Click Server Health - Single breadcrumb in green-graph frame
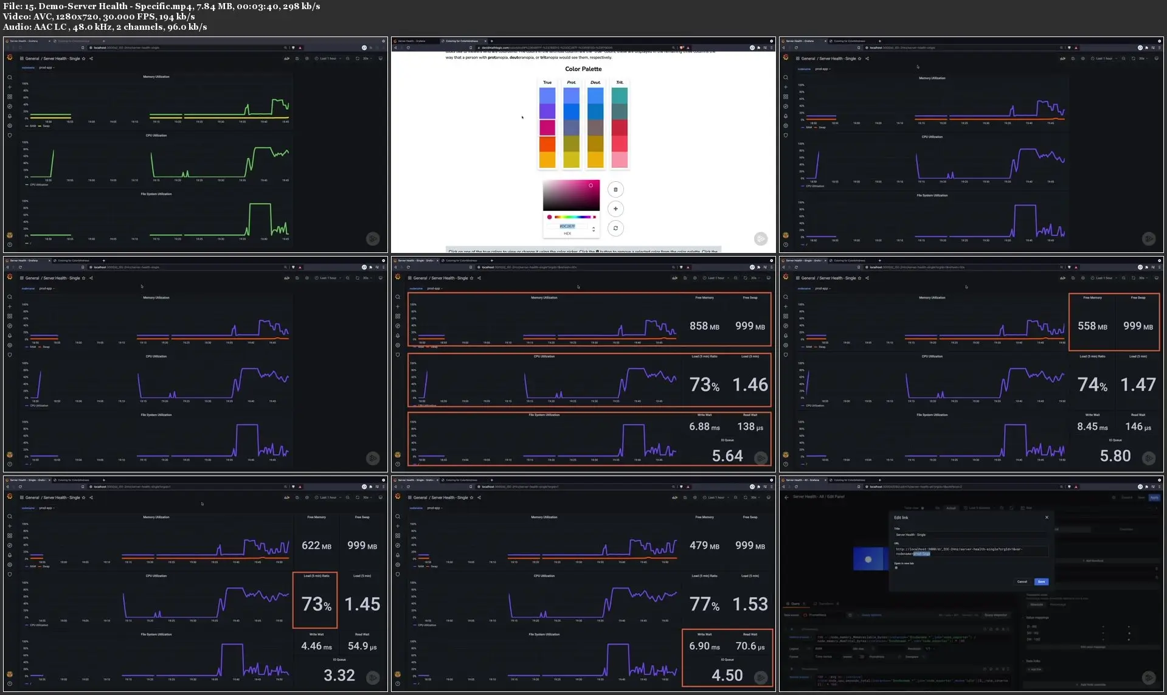 tap(61, 58)
